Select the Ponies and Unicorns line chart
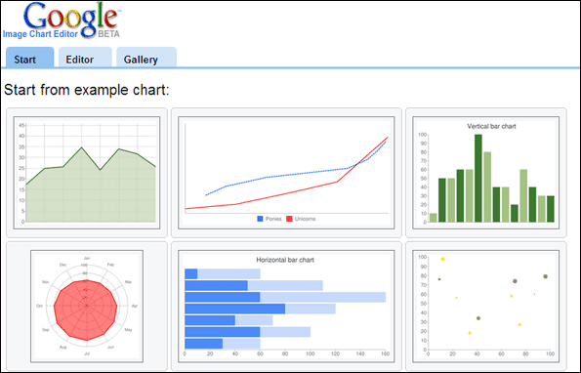581x373 pixels. [x=286, y=173]
